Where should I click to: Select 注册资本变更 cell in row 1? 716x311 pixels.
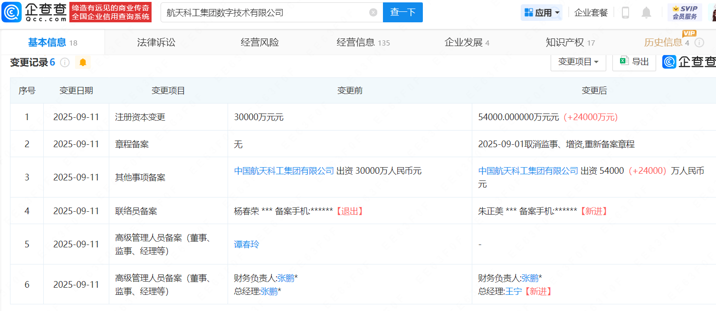[x=168, y=117]
